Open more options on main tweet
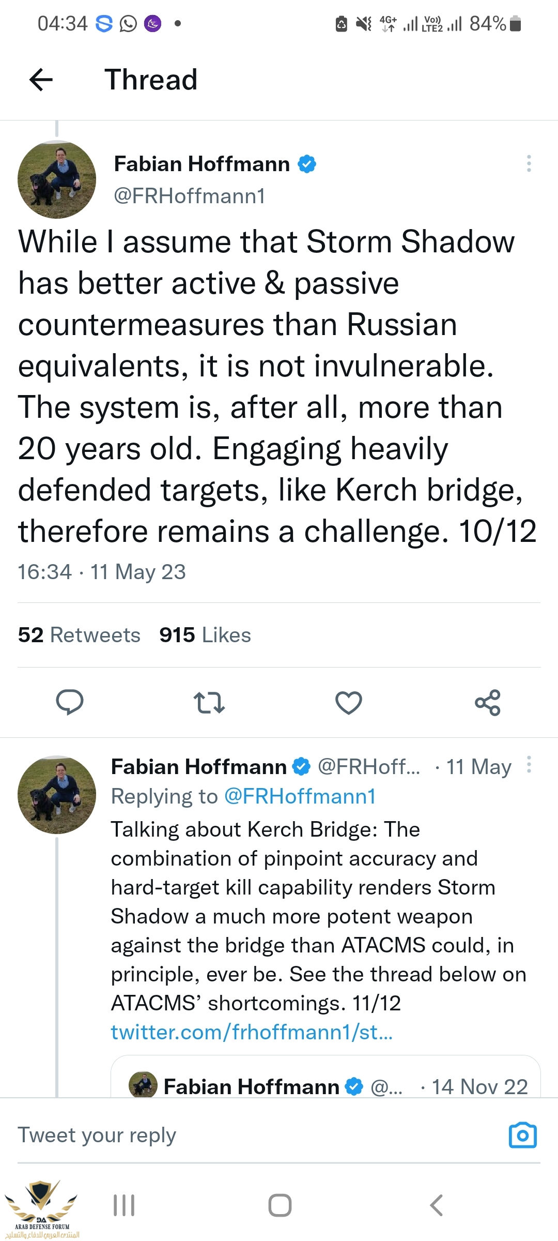 (529, 163)
